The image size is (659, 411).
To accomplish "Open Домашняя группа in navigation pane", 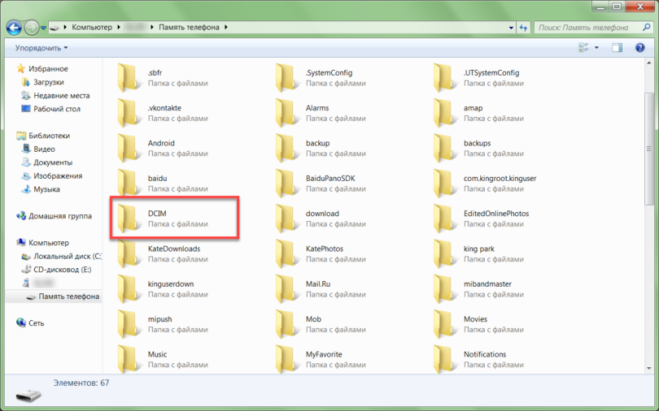I will click(60, 216).
